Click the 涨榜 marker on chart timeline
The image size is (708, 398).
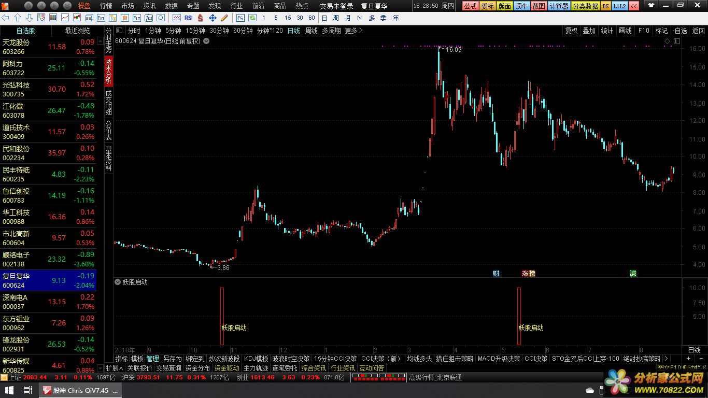(528, 273)
